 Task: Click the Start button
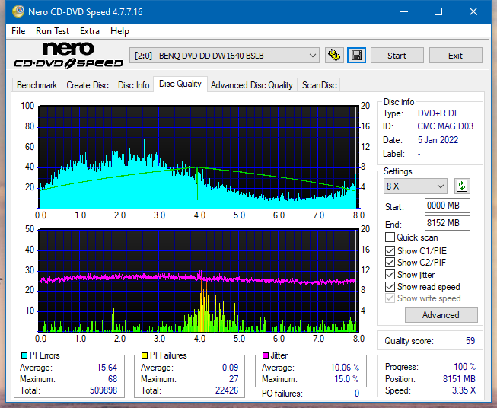397,56
